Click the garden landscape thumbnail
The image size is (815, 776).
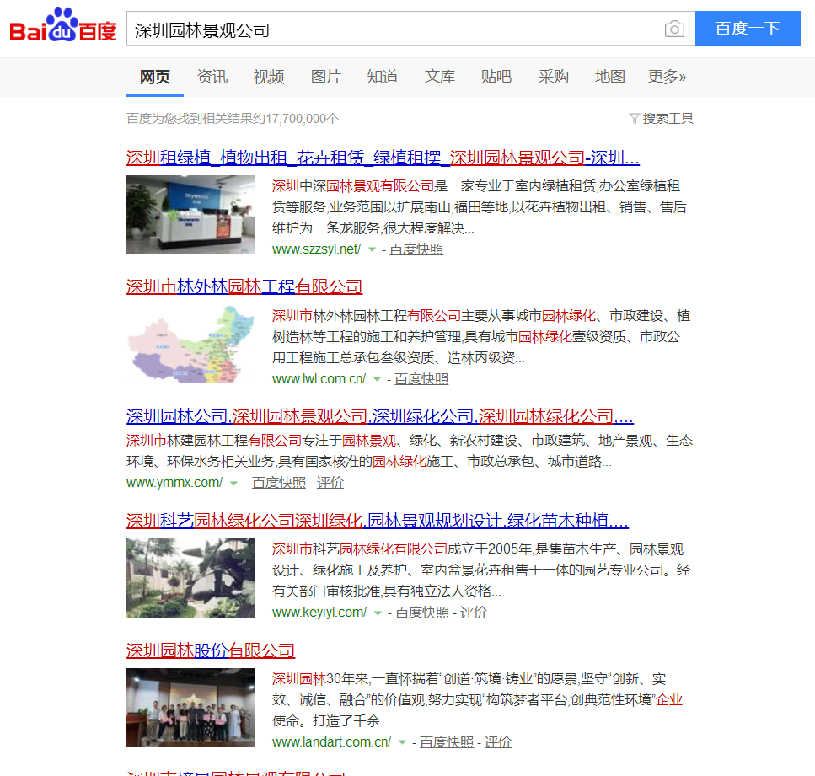coord(190,578)
